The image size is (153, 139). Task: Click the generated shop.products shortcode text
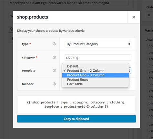76,104
